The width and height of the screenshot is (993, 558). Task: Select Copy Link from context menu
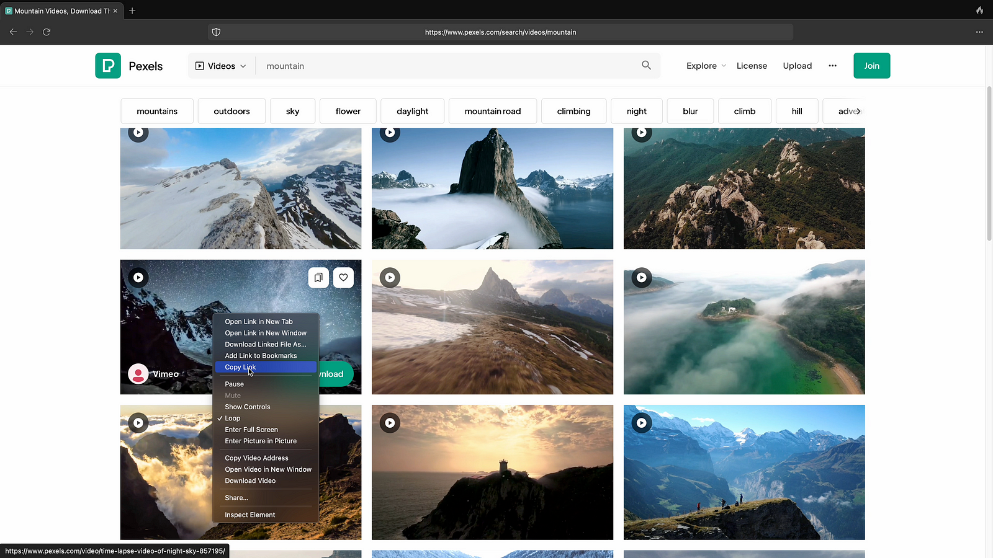[x=240, y=367]
